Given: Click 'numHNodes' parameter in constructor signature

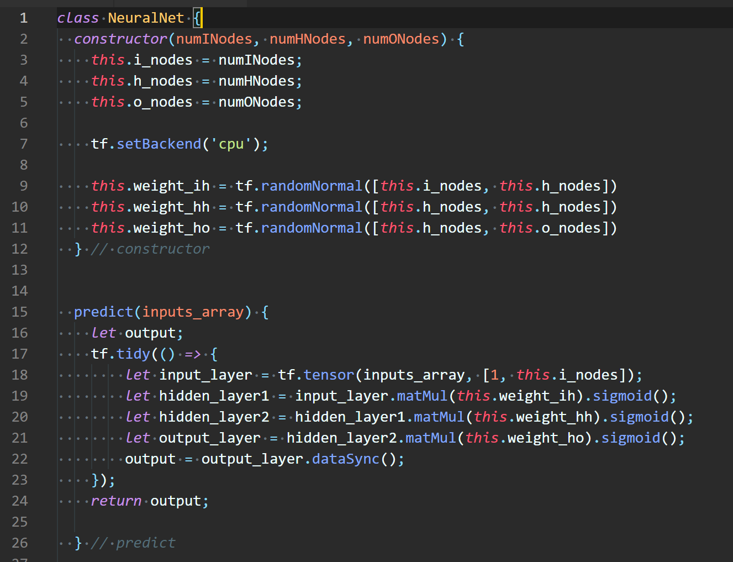Looking at the screenshot, I should click(308, 39).
